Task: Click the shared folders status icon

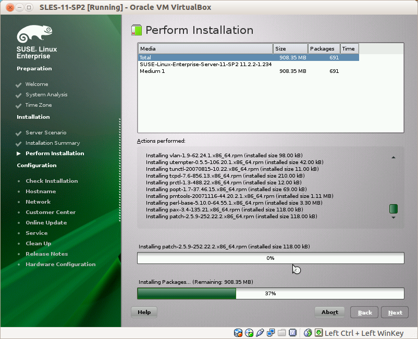Action: (x=282, y=333)
